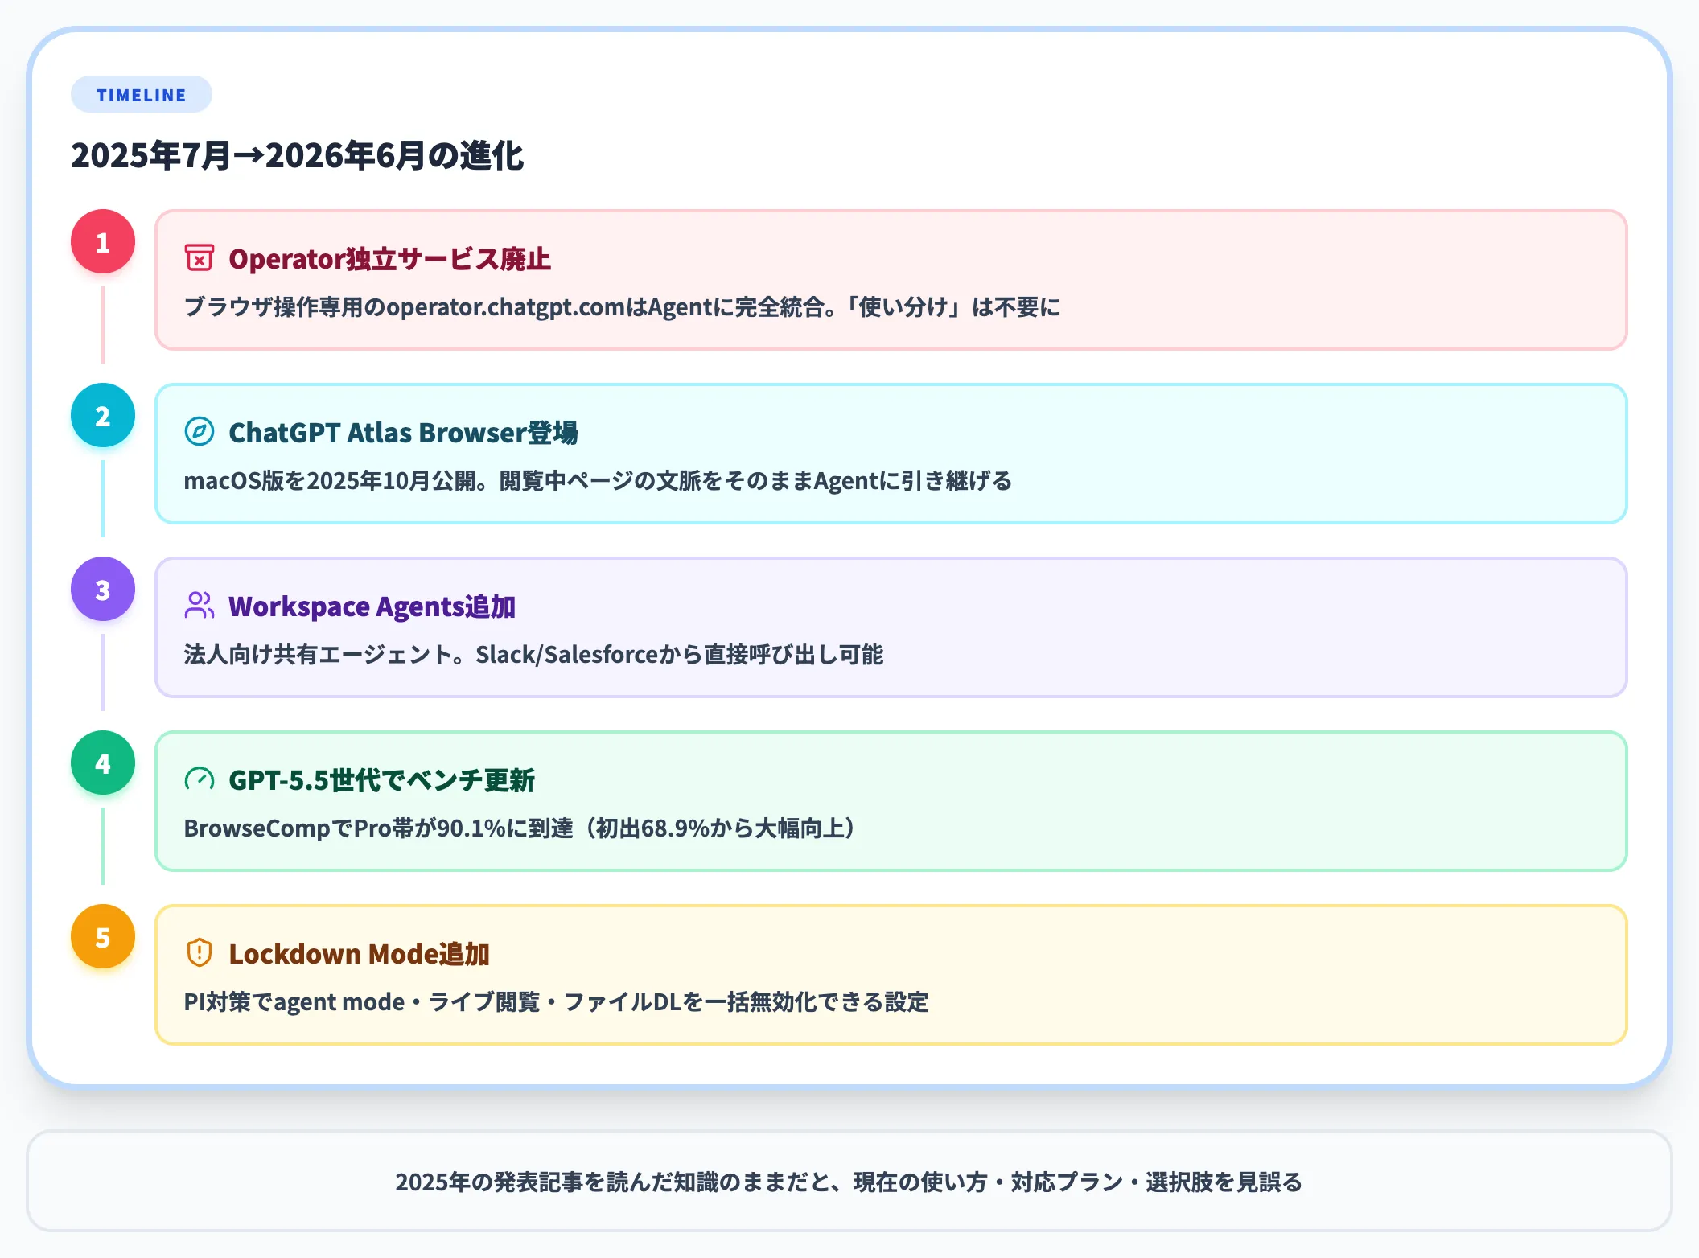Click the archive-x icon beside Operator独立サービス廃止
Image resolution: width=1699 pixels, height=1258 pixels.
coord(200,258)
